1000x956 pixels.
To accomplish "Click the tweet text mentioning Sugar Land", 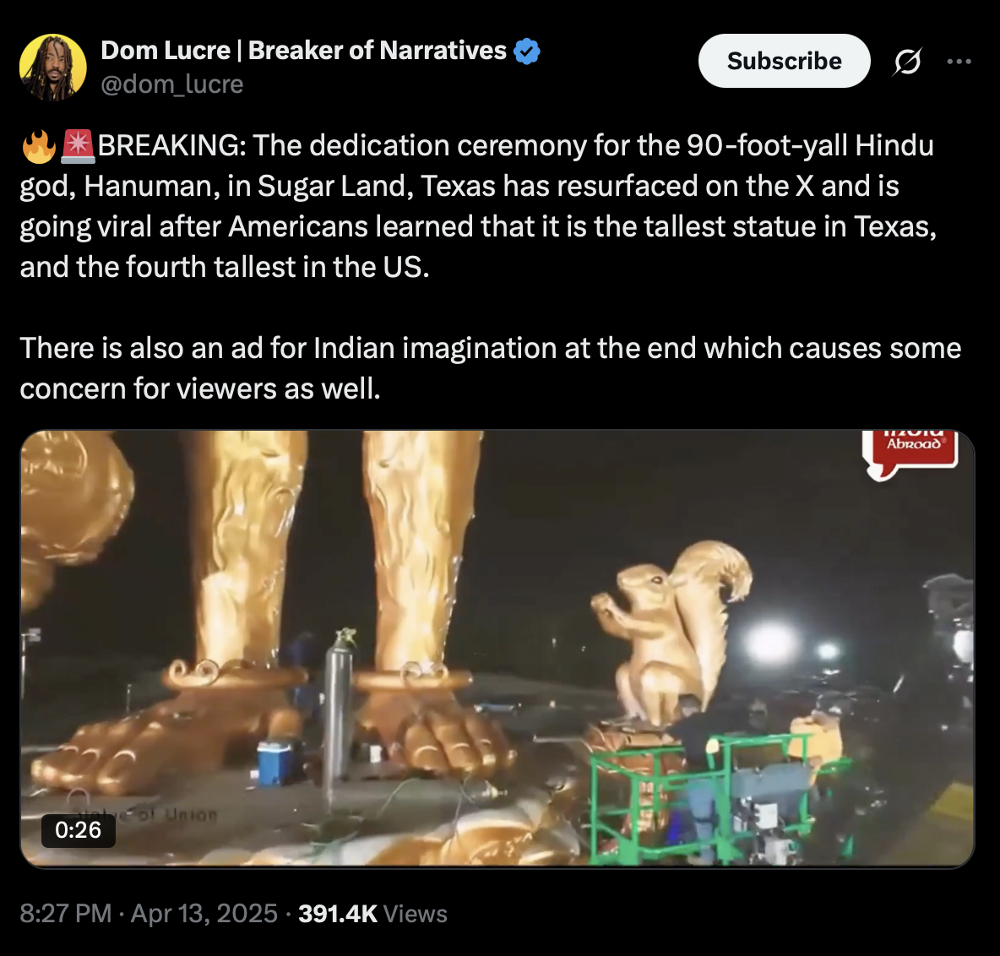I will coord(476,206).
